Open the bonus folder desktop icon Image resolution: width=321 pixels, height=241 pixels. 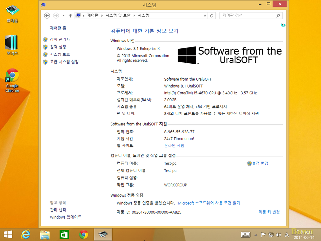pos(12,45)
